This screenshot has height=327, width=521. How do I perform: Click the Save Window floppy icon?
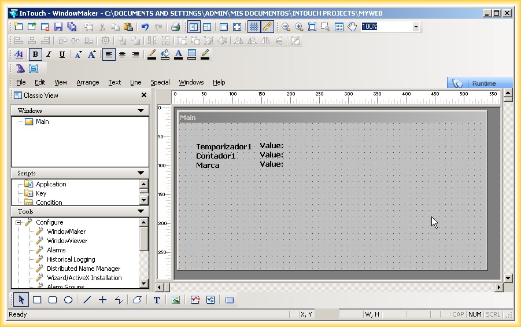(58, 27)
